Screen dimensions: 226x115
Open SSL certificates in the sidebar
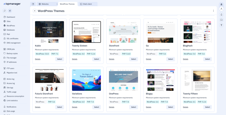[x=12, y=38]
